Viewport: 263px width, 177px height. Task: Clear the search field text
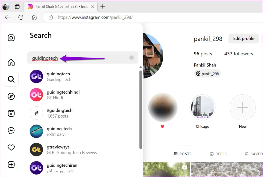point(131,58)
